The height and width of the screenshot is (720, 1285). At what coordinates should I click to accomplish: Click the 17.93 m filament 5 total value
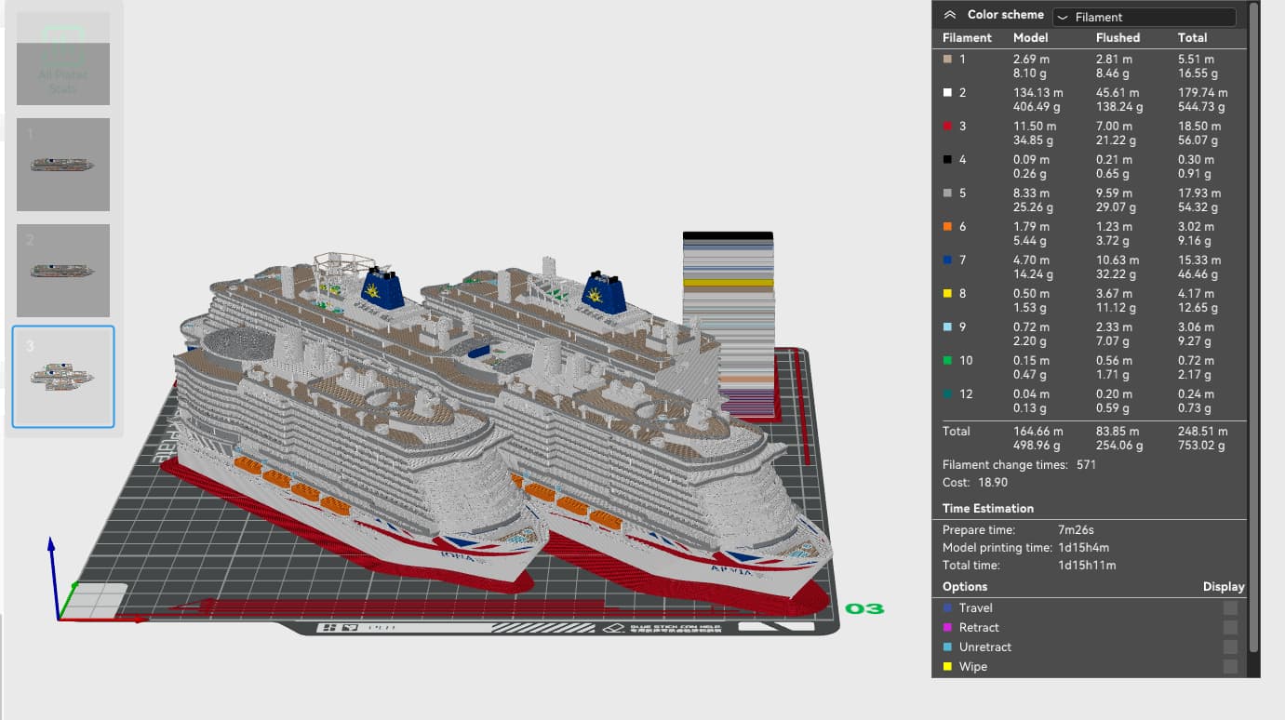(x=1199, y=193)
